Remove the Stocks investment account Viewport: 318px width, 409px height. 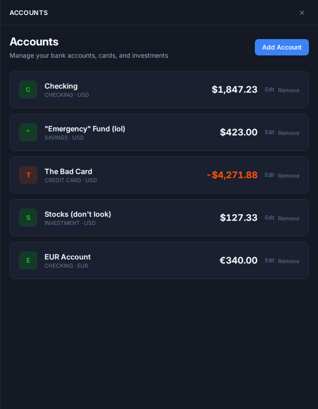click(x=288, y=218)
